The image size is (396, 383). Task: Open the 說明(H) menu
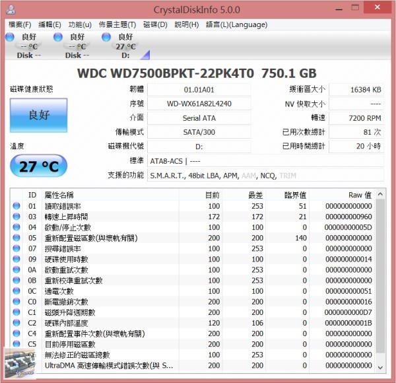tap(187, 24)
